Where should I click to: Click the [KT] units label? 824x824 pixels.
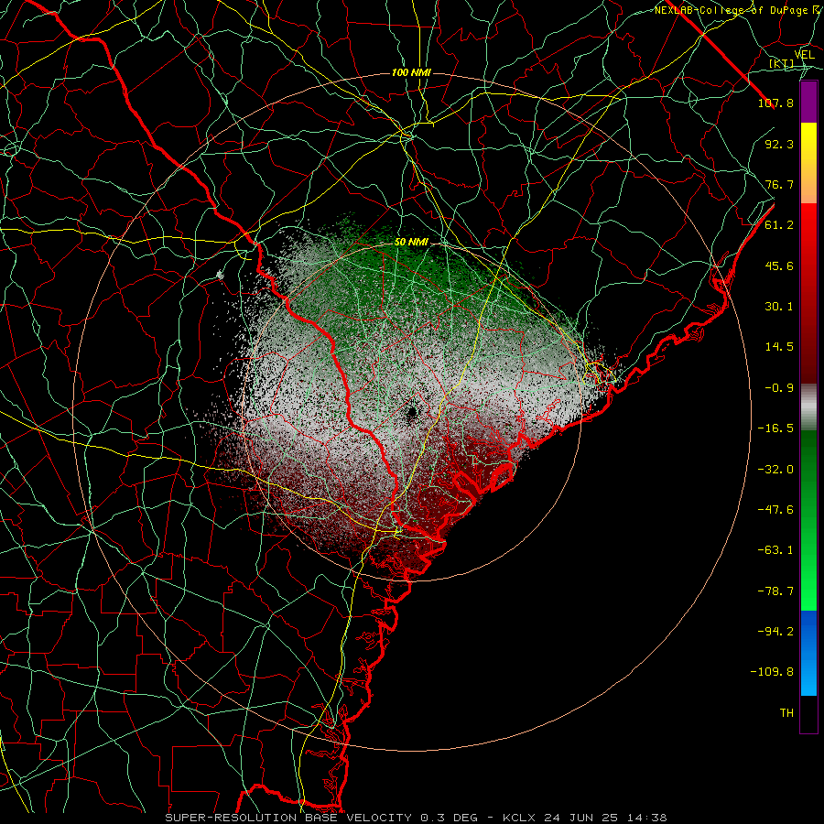pos(782,63)
